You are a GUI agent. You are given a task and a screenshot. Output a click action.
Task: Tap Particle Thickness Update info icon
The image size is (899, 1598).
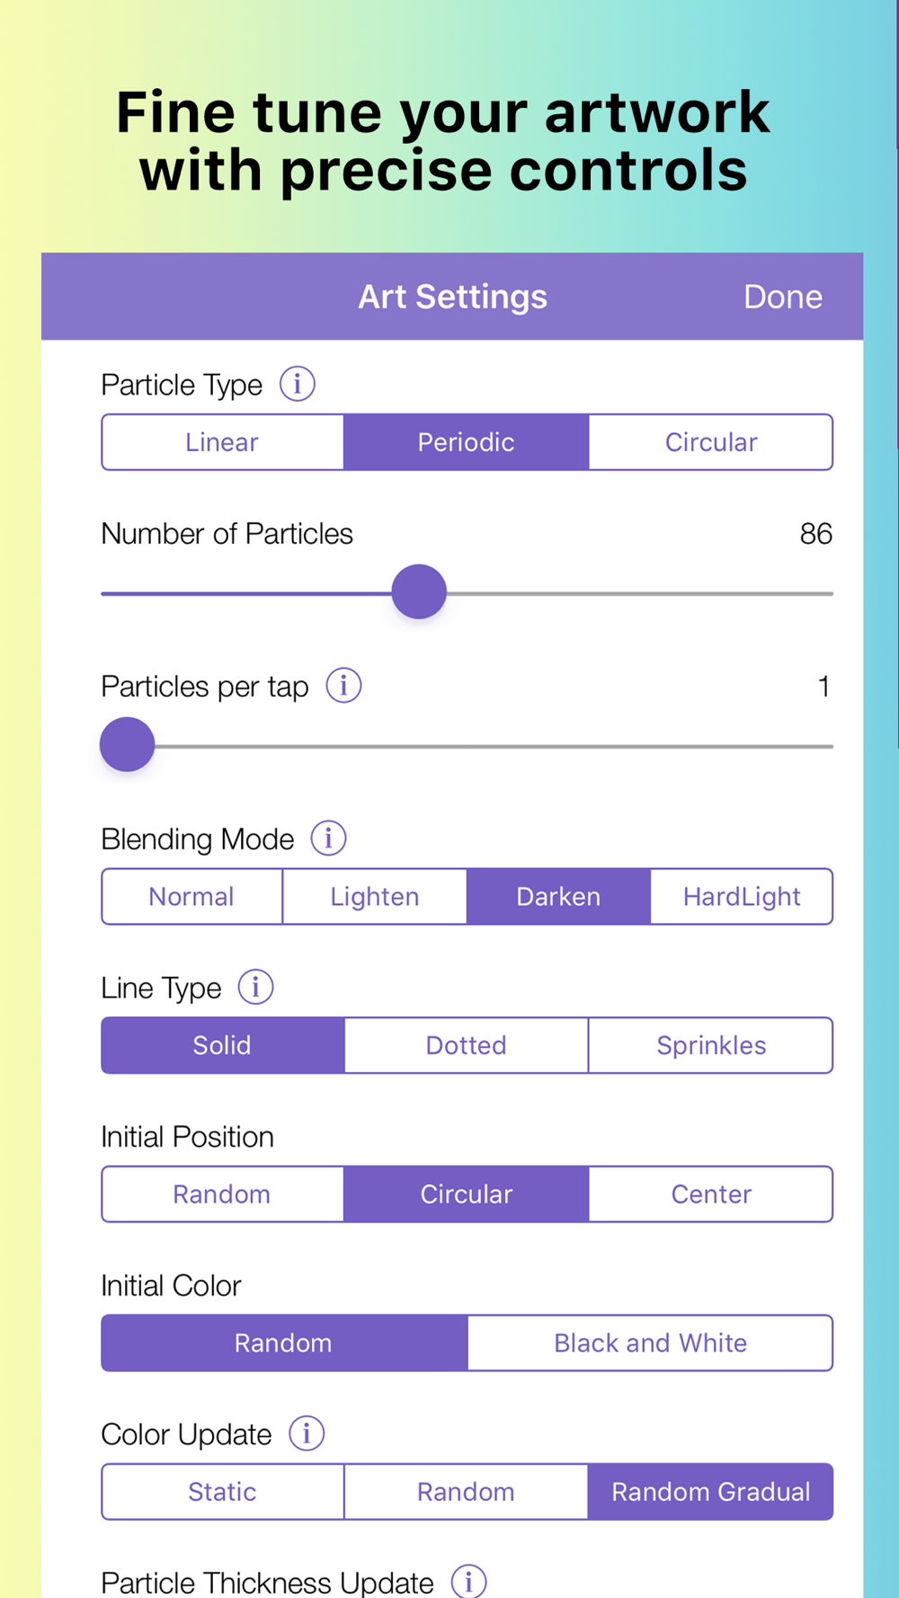click(468, 1581)
